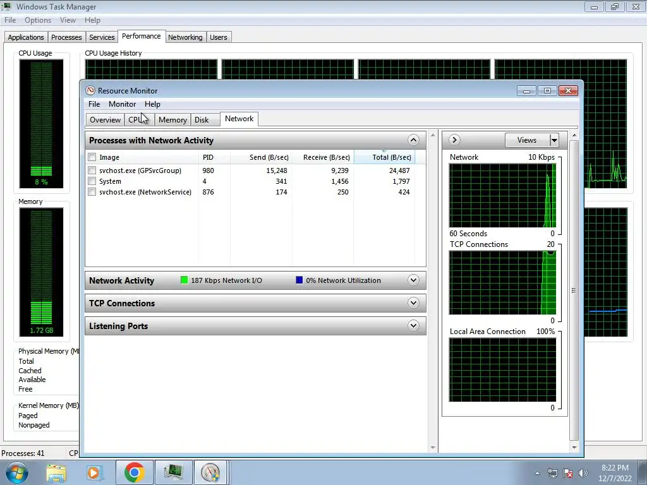Select the System process row name
Image resolution: width=647 pixels, height=485 pixels.
(110, 181)
